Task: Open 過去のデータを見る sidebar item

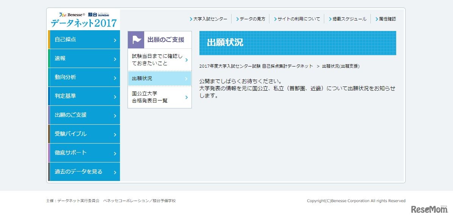Action: 84,172
